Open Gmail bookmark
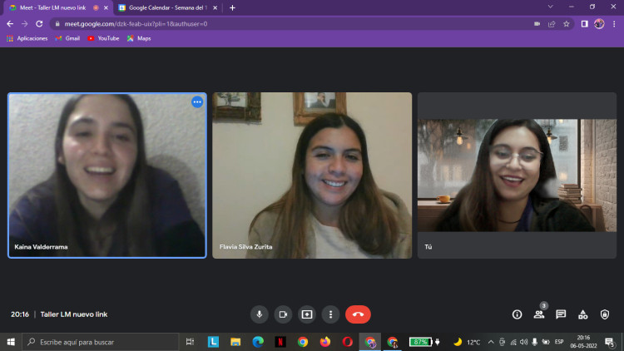Image resolution: width=624 pixels, height=351 pixels. pyautogui.click(x=67, y=38)
